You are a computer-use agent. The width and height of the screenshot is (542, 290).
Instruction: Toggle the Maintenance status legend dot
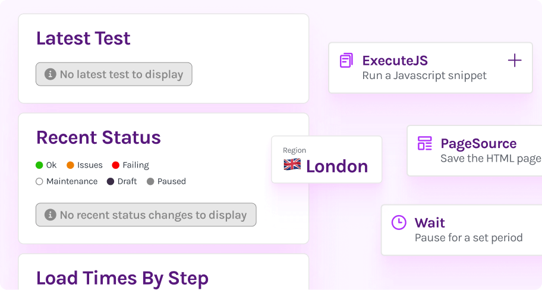[x=40, y=181]
